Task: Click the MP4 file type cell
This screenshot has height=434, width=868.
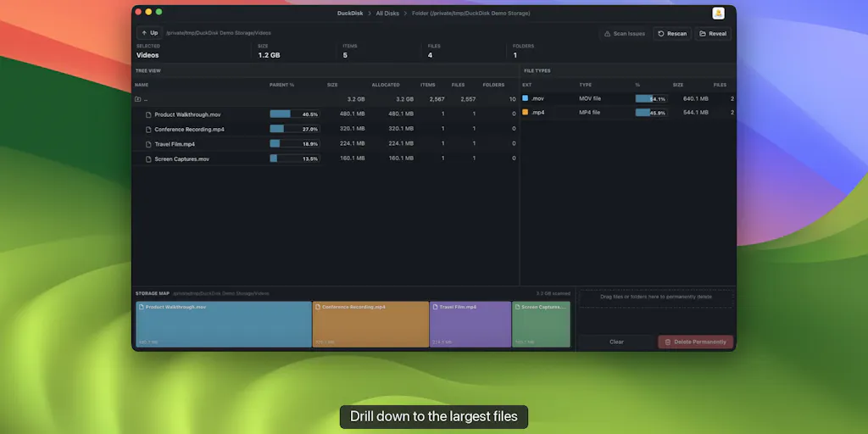Action: tap(590, 113)
